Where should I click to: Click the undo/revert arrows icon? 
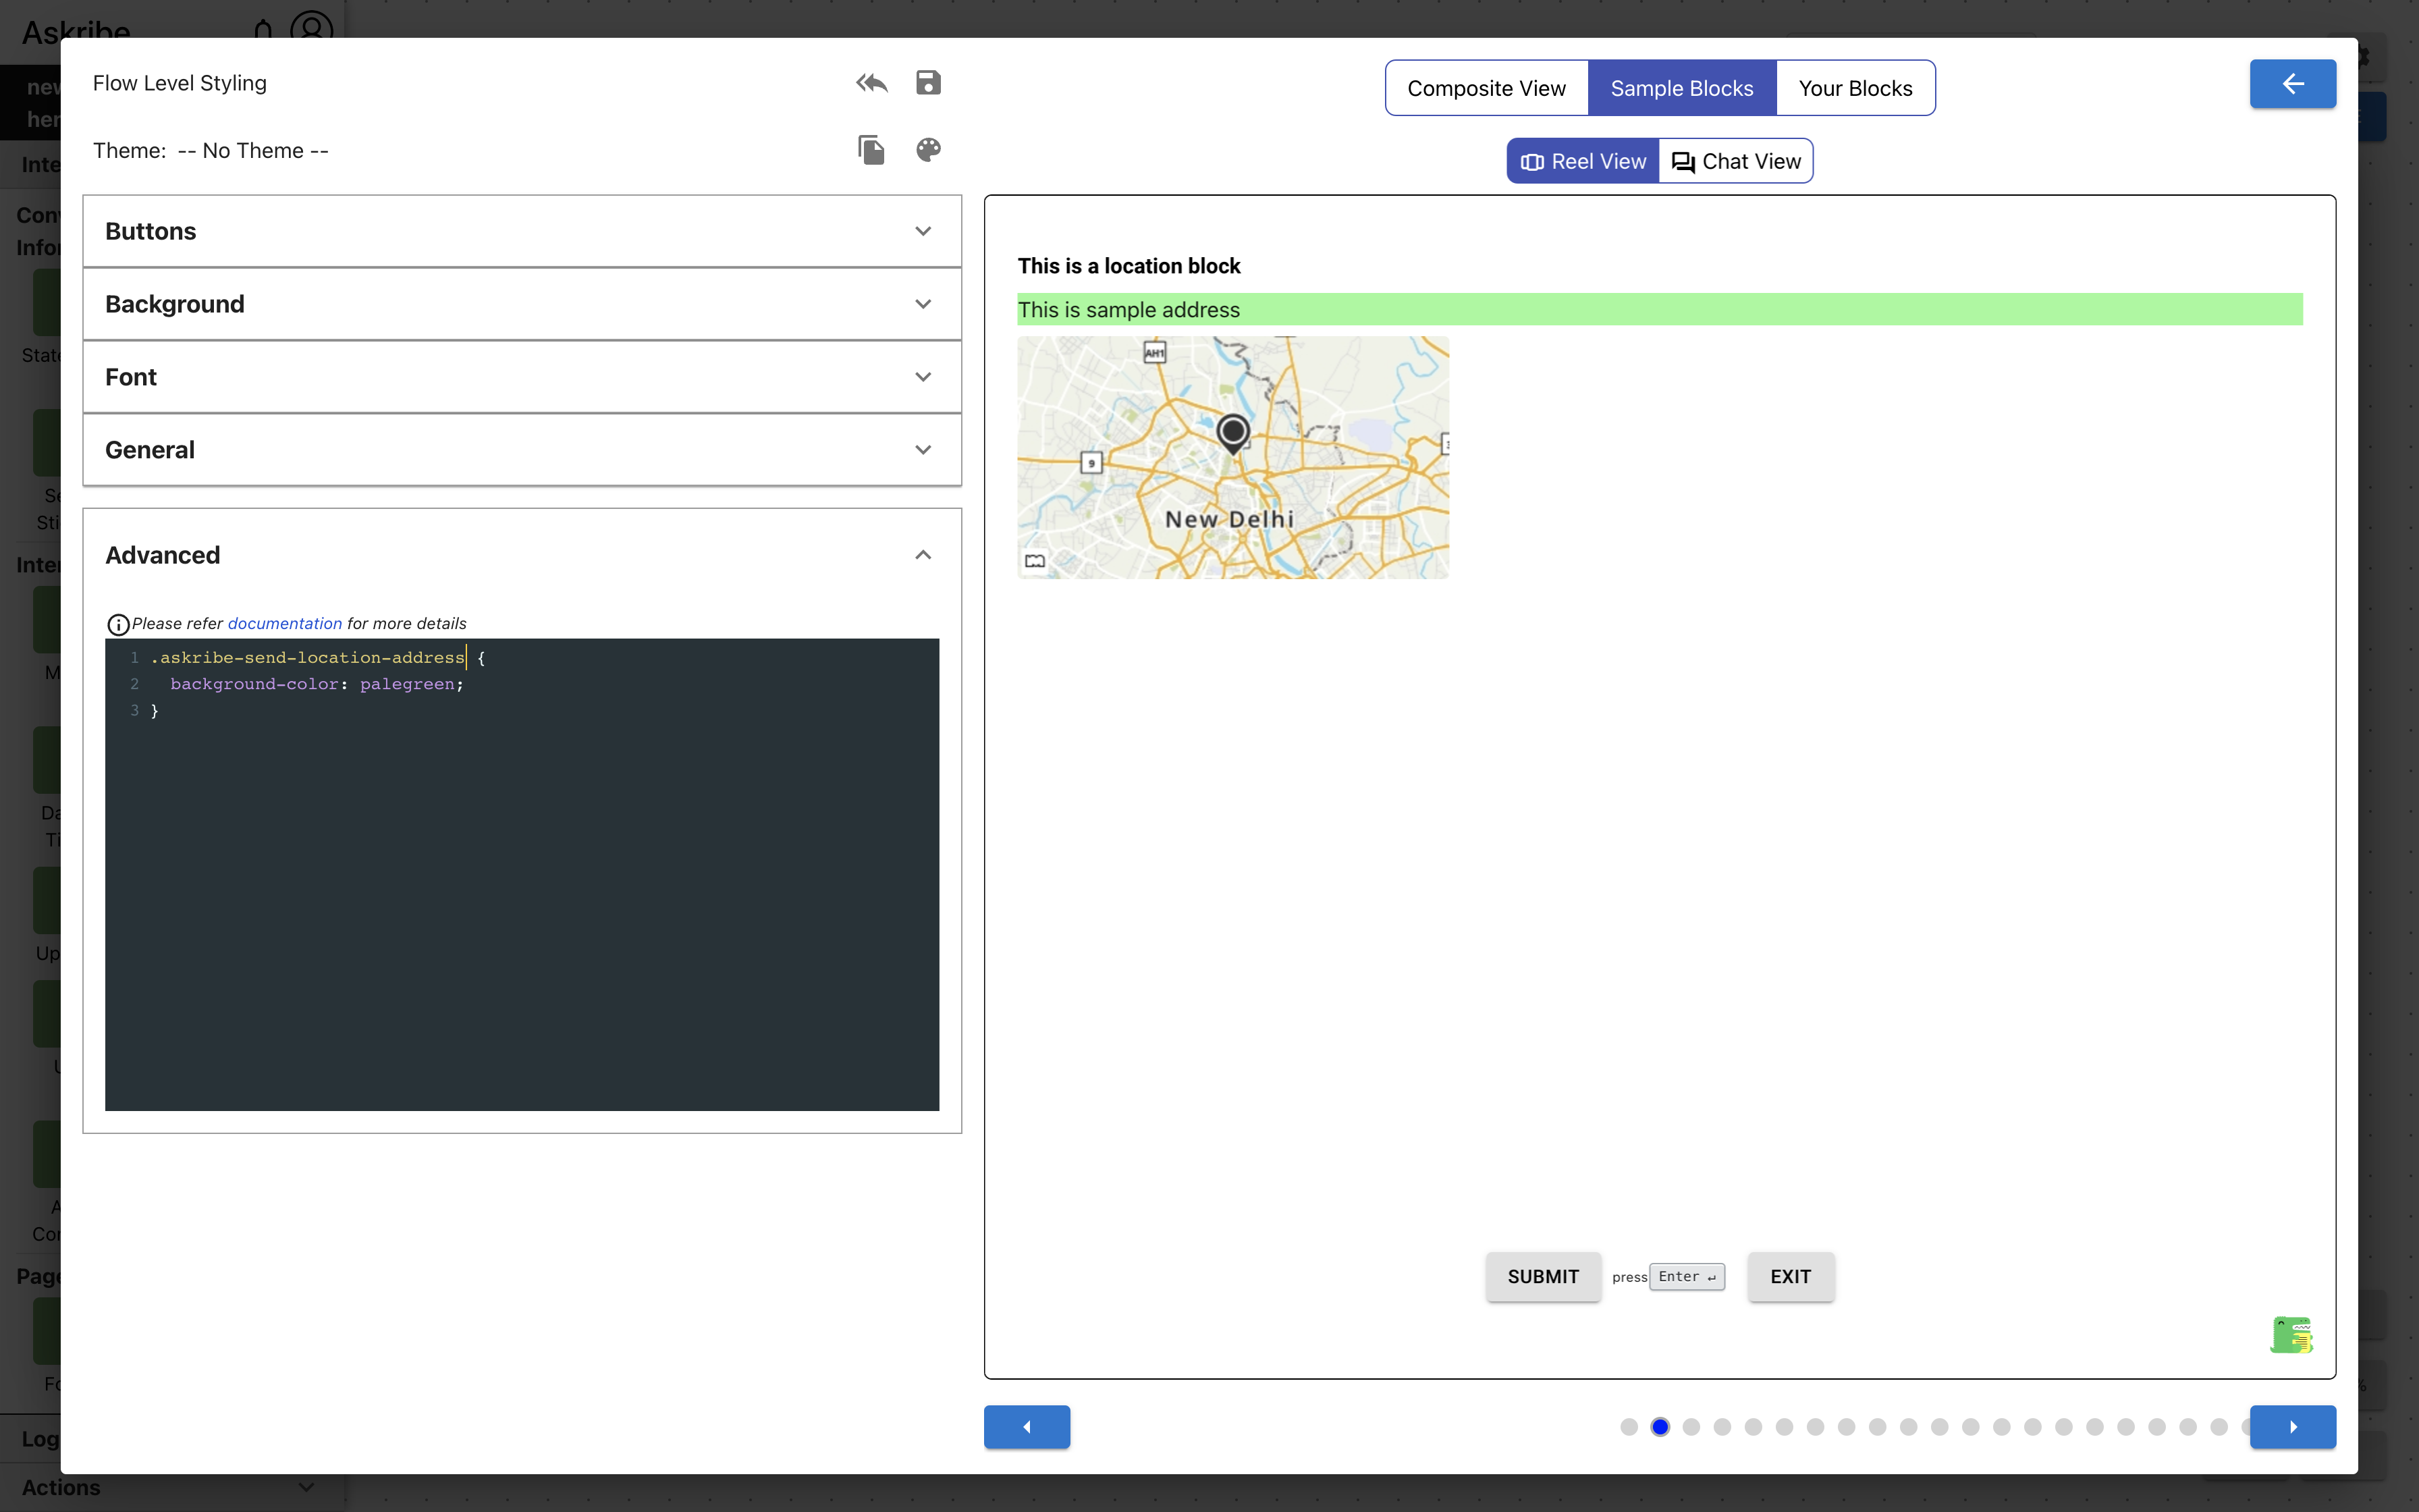point(871,83)
